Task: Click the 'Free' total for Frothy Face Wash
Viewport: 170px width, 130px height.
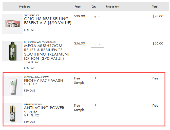Action: coord(155,78)
